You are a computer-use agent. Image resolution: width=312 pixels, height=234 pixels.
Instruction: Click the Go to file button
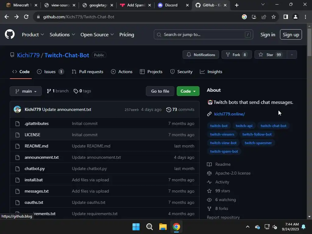click(x=160, y=91)
